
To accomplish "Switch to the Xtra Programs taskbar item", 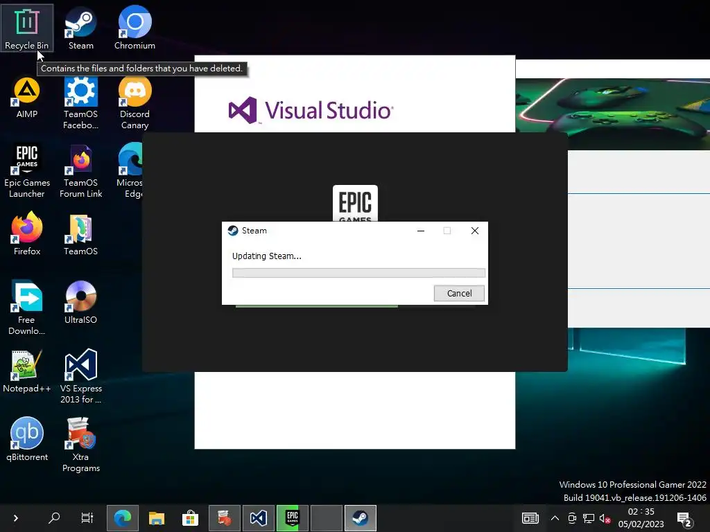I will click(x=225, y=518).
